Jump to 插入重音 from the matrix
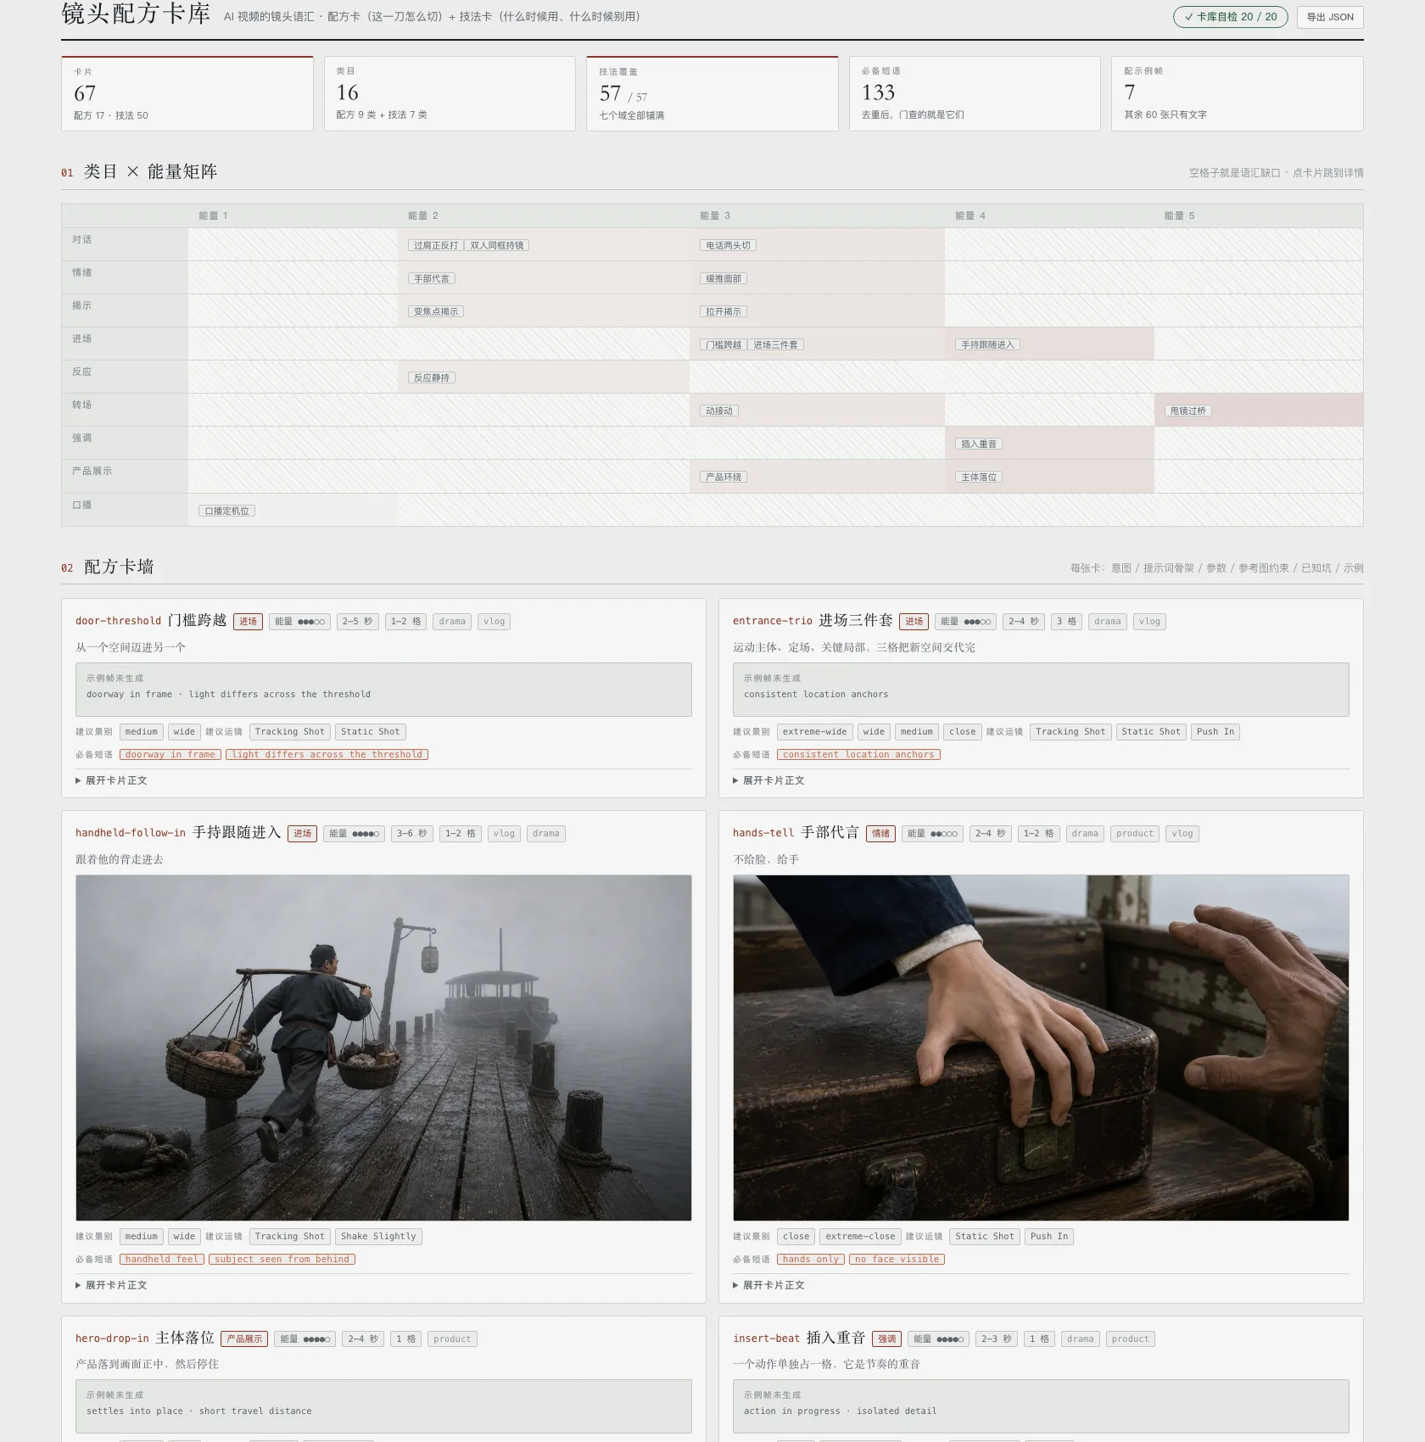 click(x=979, y=444)
